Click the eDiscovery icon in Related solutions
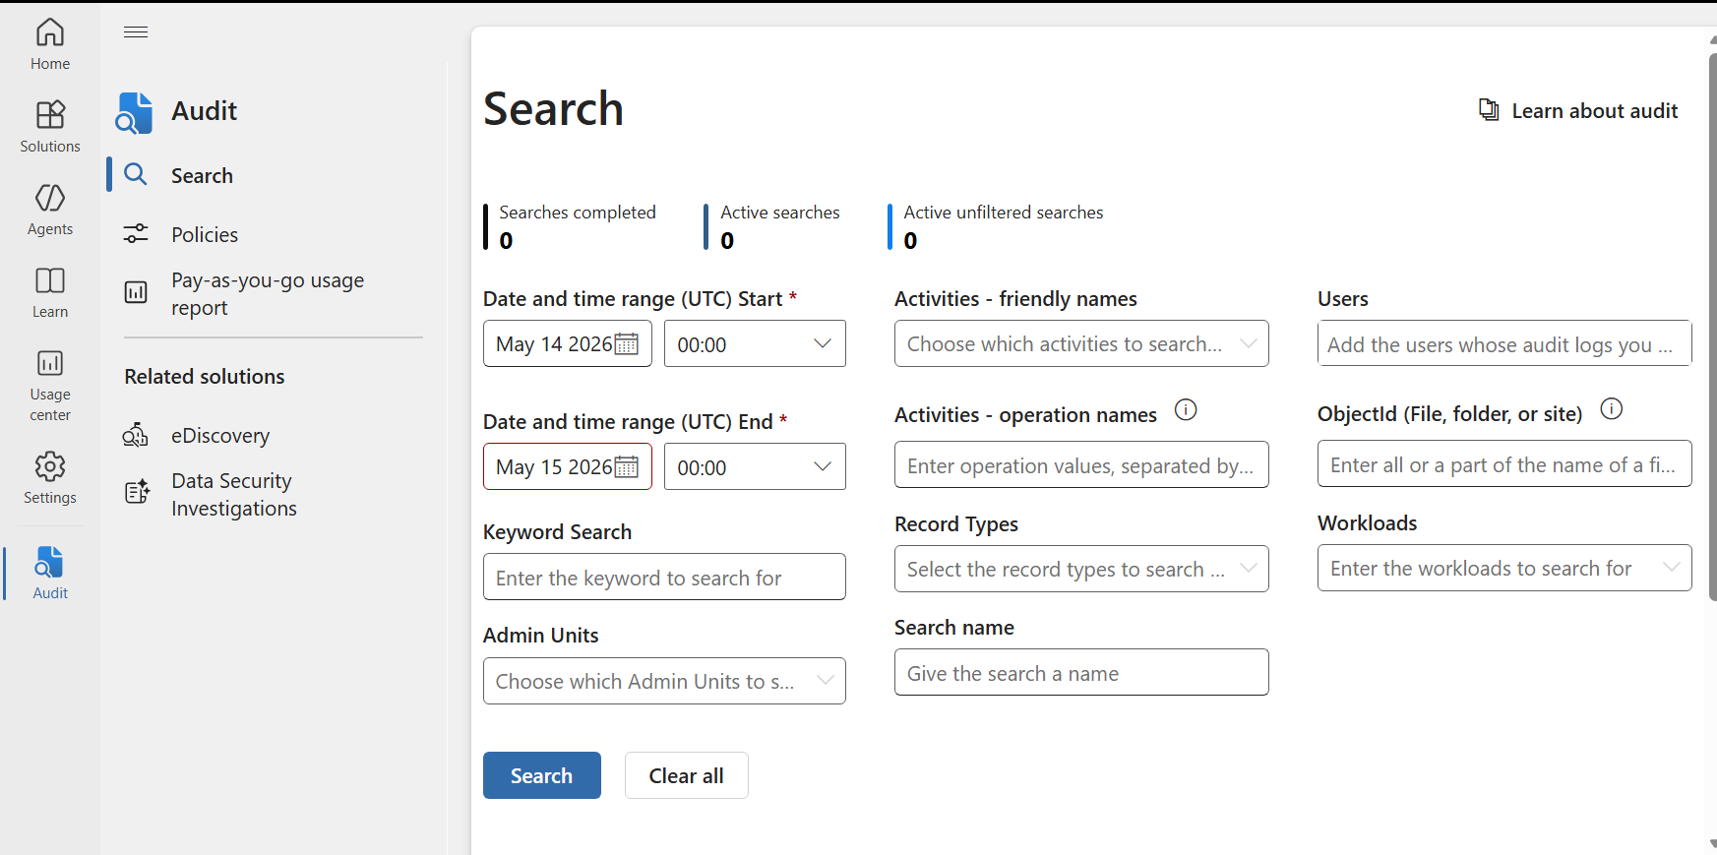The width and height of the screenshot is (1717, 855). [136, 435]
